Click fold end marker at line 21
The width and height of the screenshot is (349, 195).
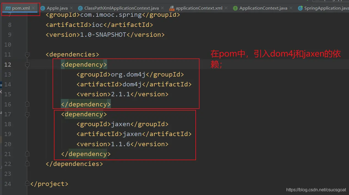(27, 154)
